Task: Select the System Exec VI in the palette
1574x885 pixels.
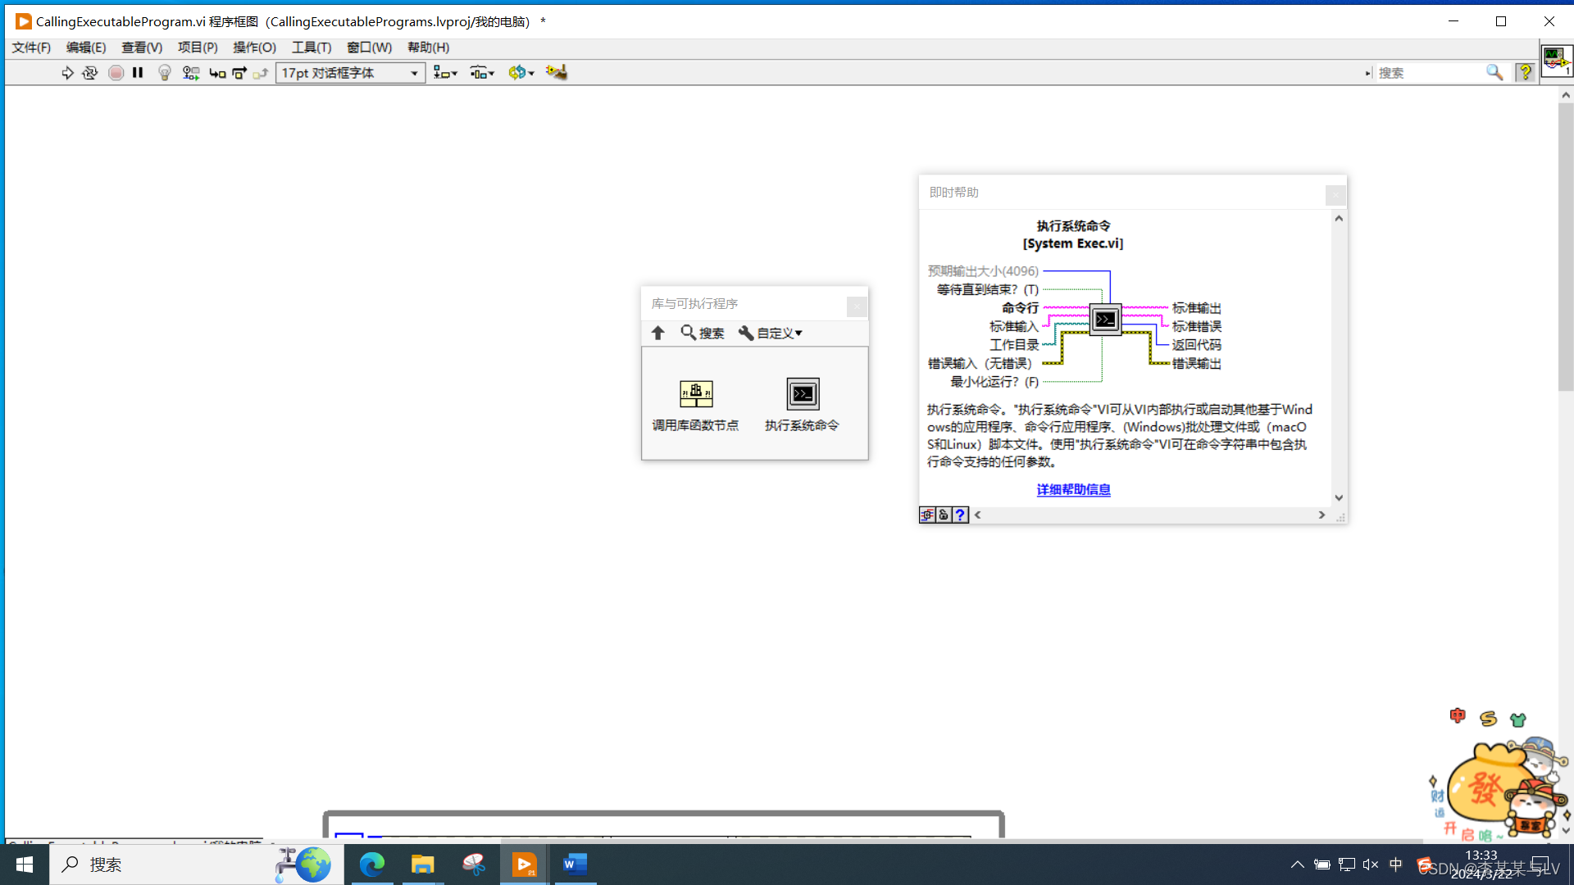Action: coord(802,394)
